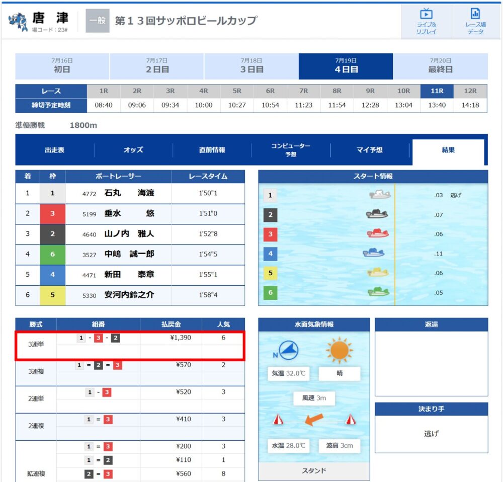
Task: Click the wind direction compass icon
Action: 288,350
